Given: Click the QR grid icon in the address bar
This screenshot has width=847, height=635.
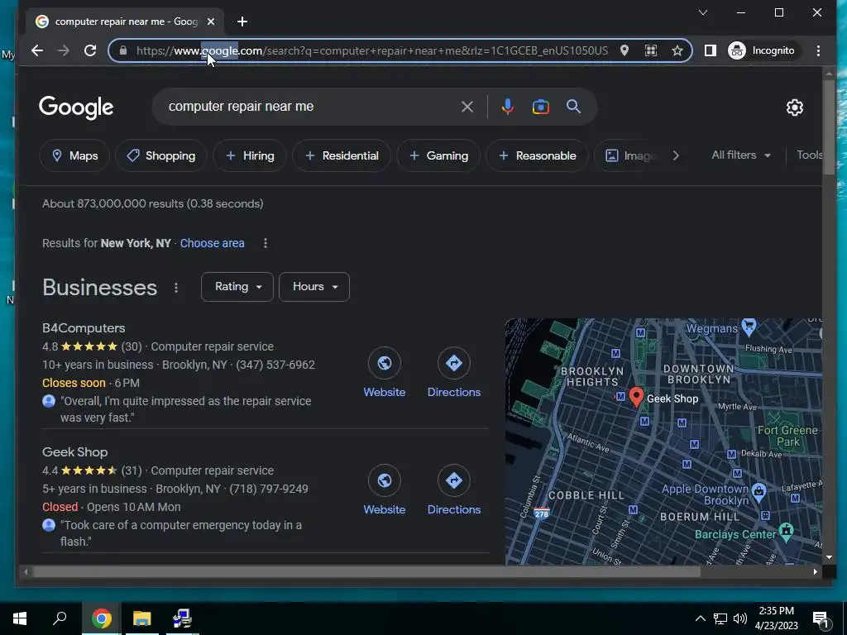Looking at the screenshot, I should (x=651, y=50).
